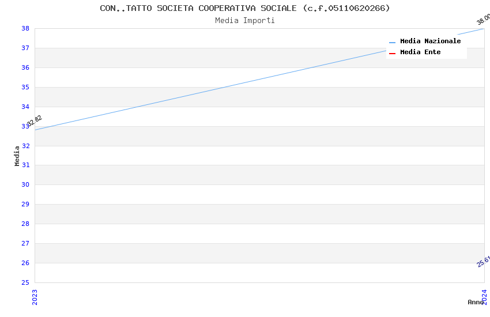Click the 25.61 data label
The width and height of the screenshot is (490, 317).
484,262
